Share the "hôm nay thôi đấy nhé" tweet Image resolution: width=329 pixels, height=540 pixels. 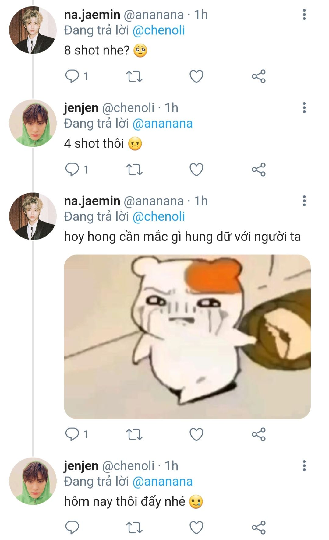pos(259,528)
